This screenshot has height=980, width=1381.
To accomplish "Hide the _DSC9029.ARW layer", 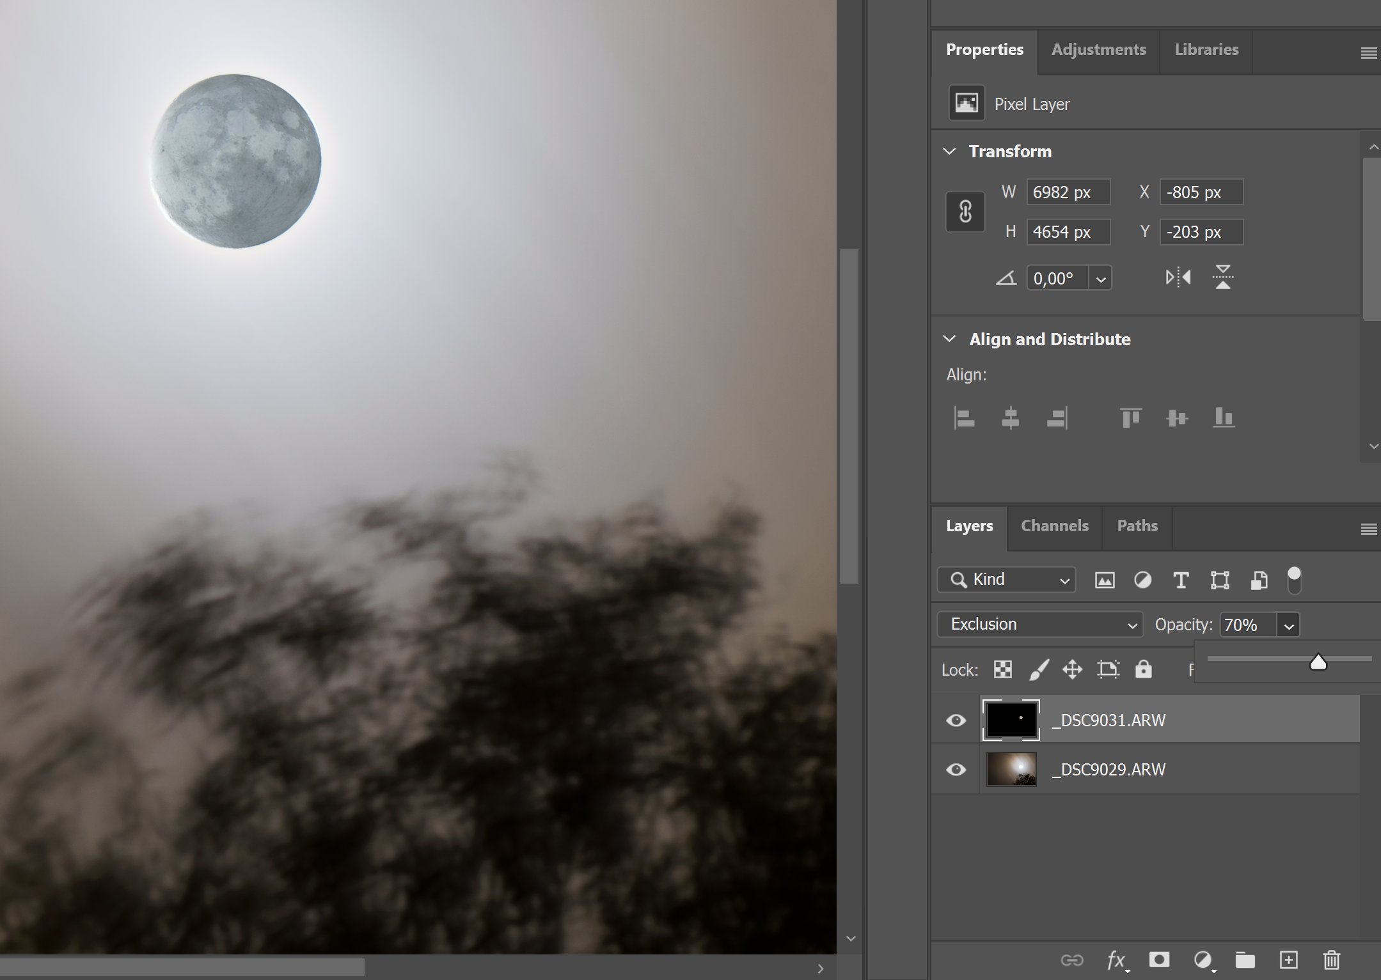I will tap(955, 769).
